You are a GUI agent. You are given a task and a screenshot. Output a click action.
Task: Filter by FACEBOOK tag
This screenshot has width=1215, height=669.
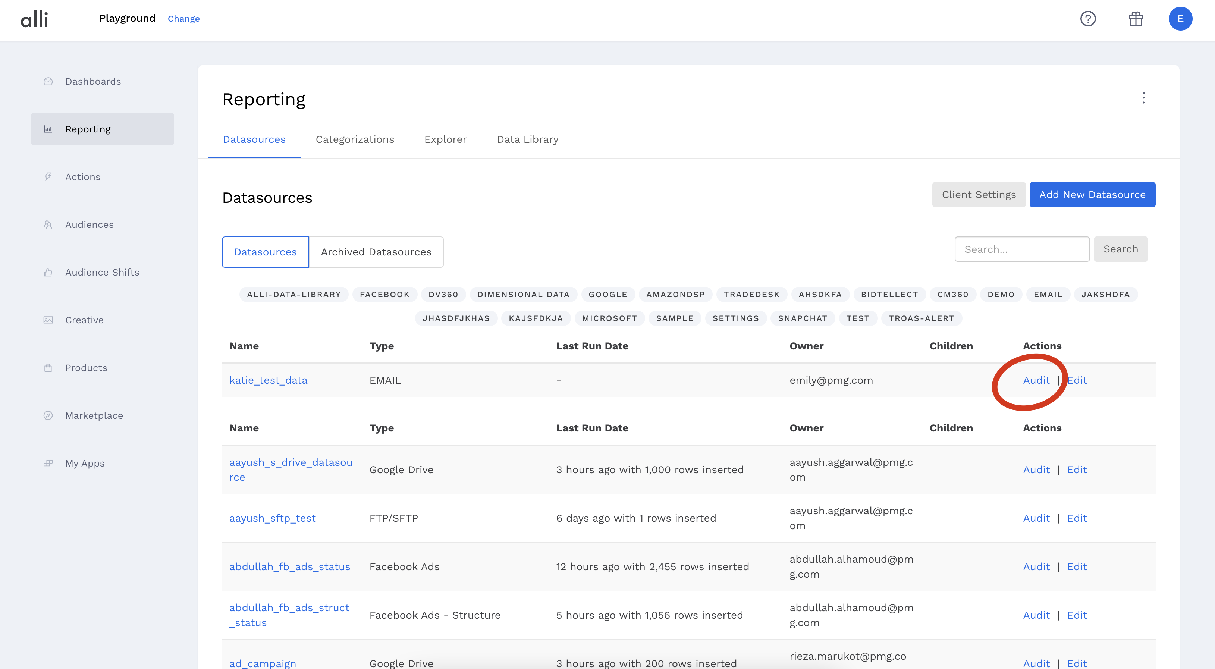tap(384, 294)
